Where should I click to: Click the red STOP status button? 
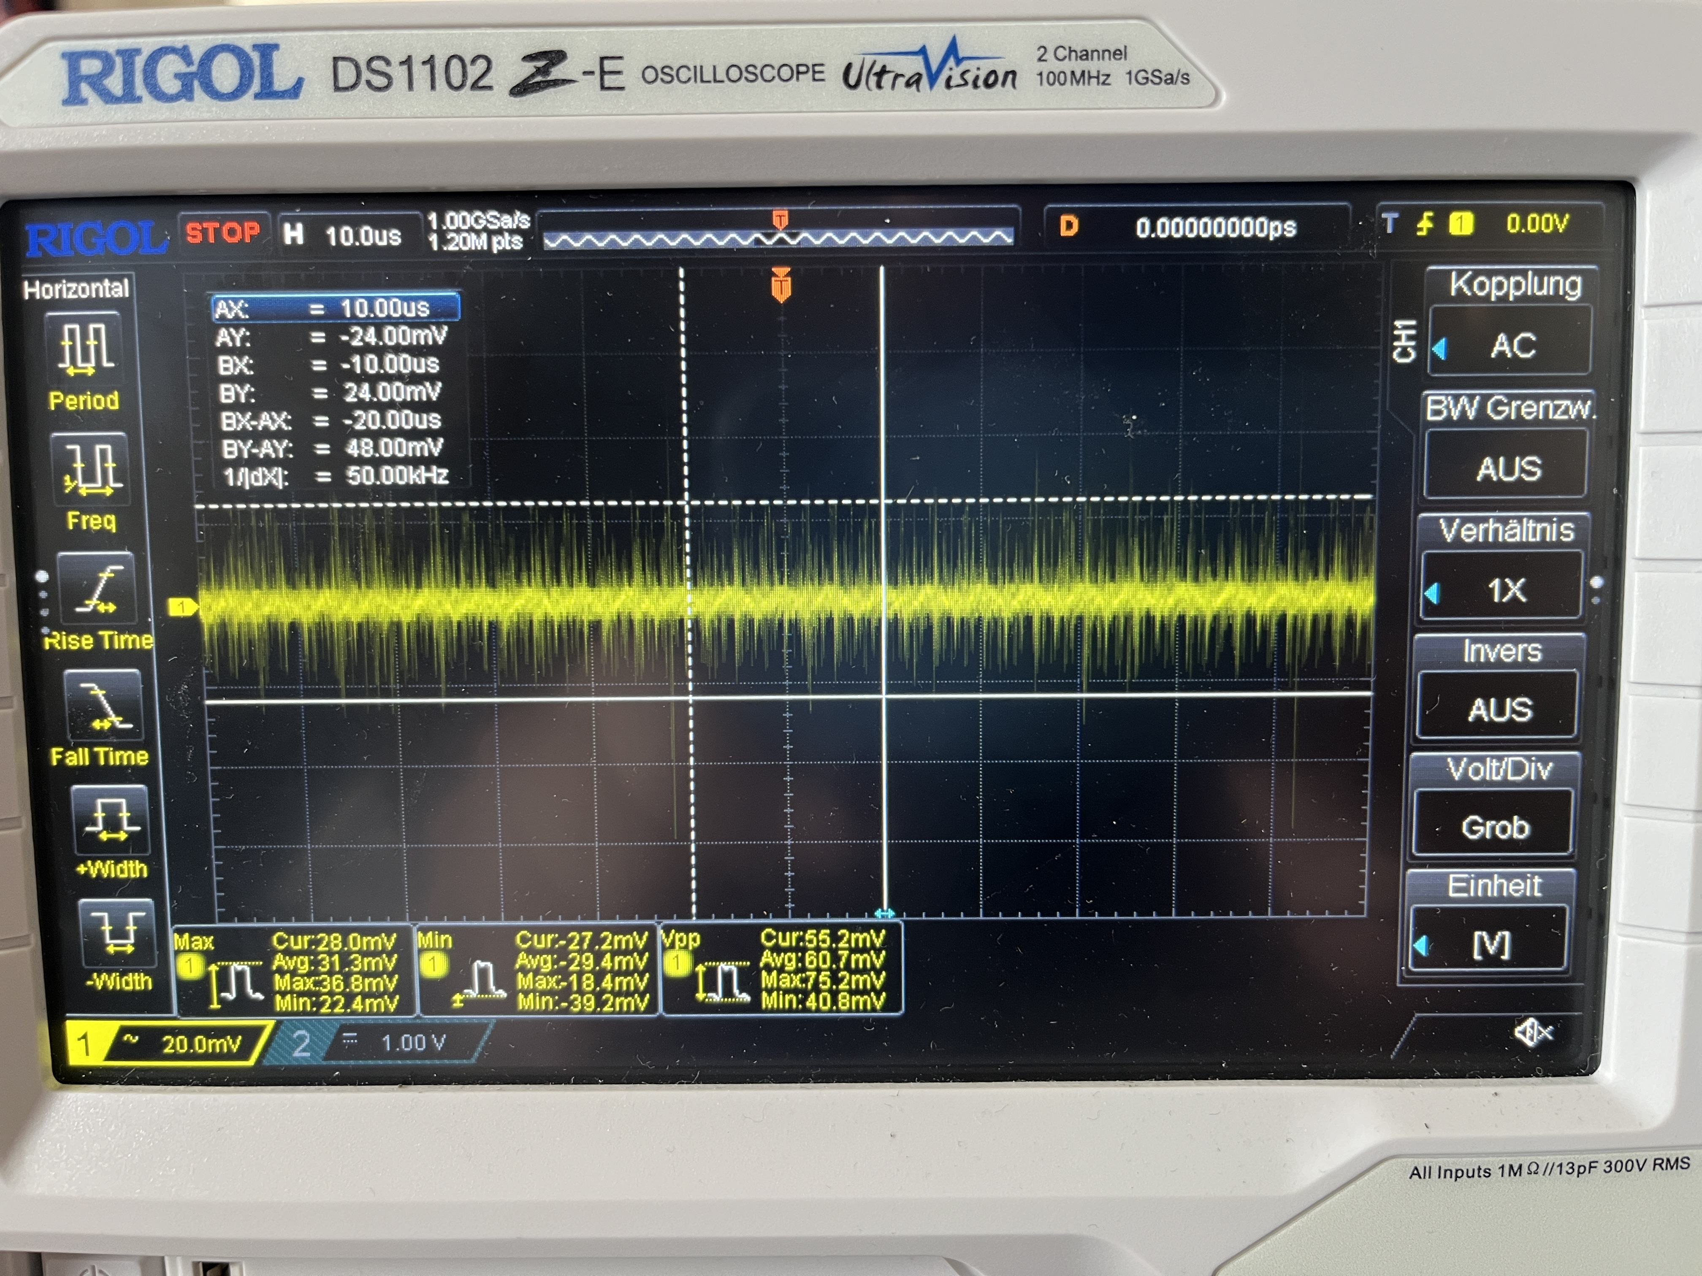(x=223, y=232)
